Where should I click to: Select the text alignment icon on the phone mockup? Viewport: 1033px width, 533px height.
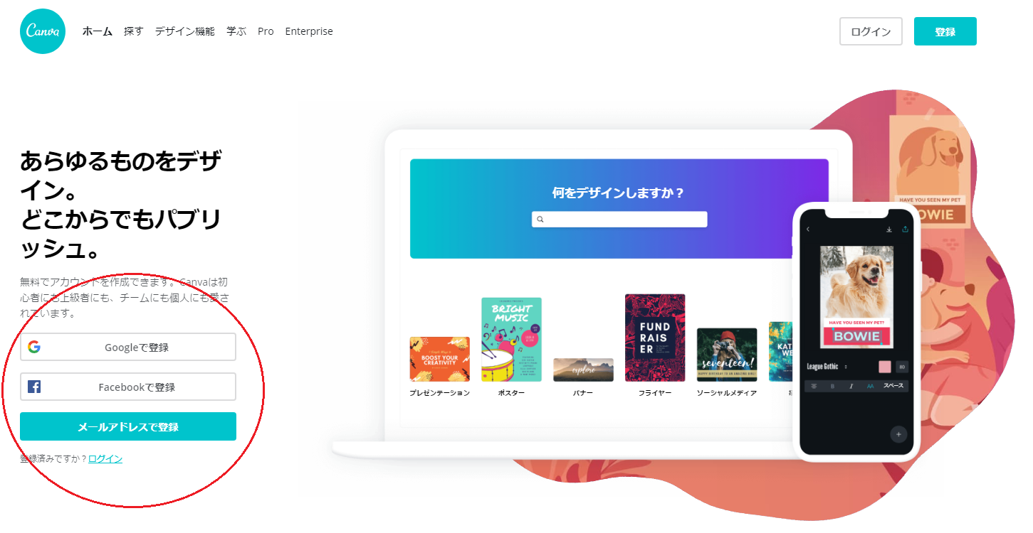814,387
